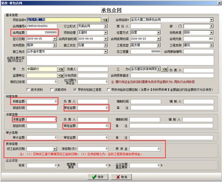Viewport: 222px width, 182px height.
Task: Enable the 技术资料 checkbox
Action: coord(28,90)
